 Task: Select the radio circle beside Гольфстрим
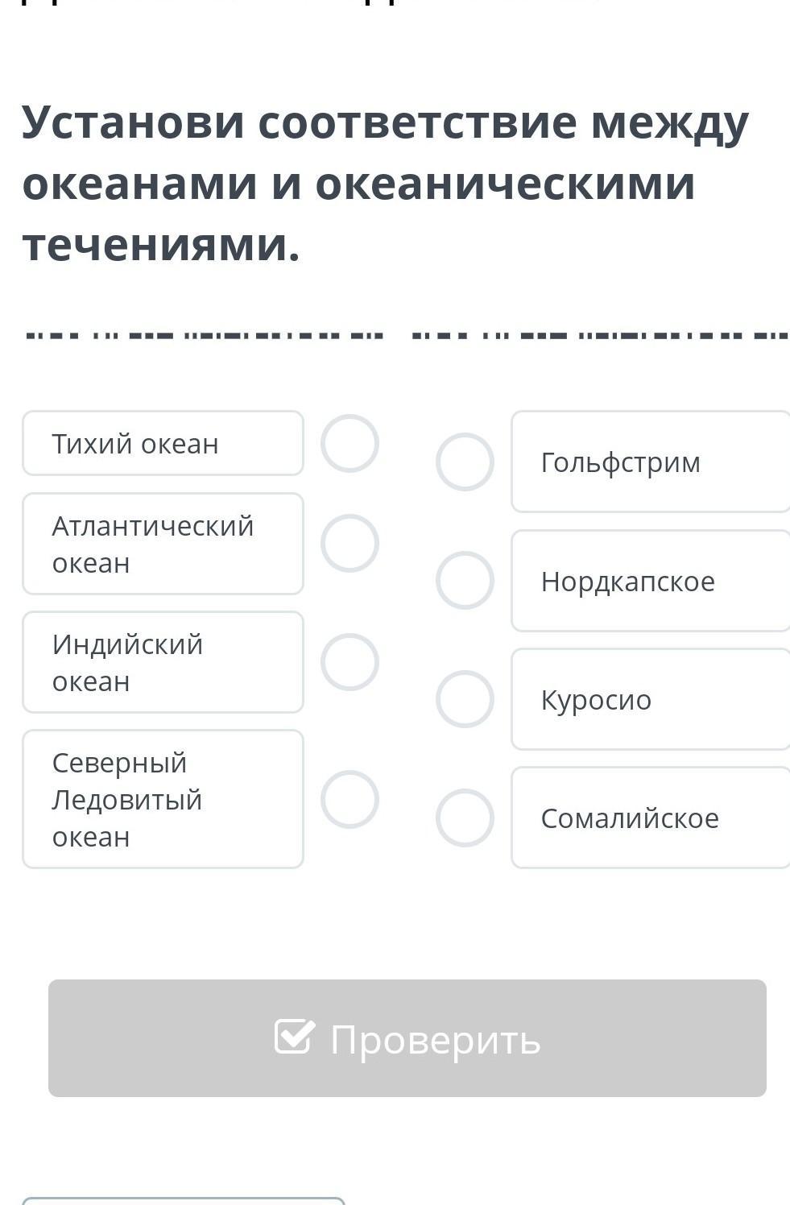[465, 462]
